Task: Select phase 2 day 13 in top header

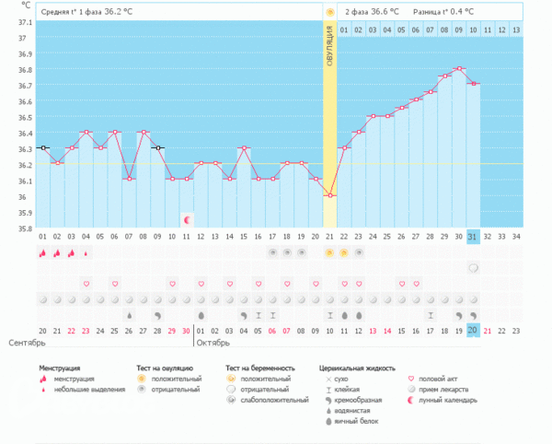Action: [x=516, y=30]
